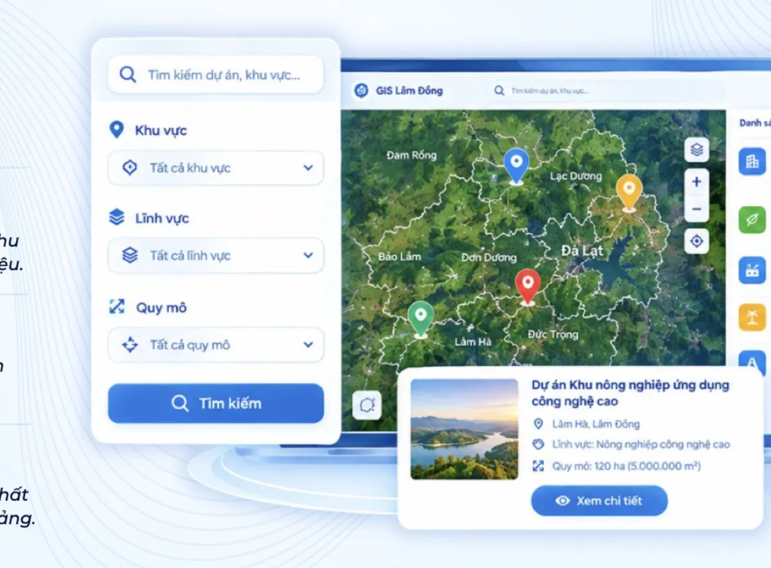Viewport: 771px width, 568px height.
Task: Open the Tất cả lĩnh vực dropdown
Action: tap(215, 255)
